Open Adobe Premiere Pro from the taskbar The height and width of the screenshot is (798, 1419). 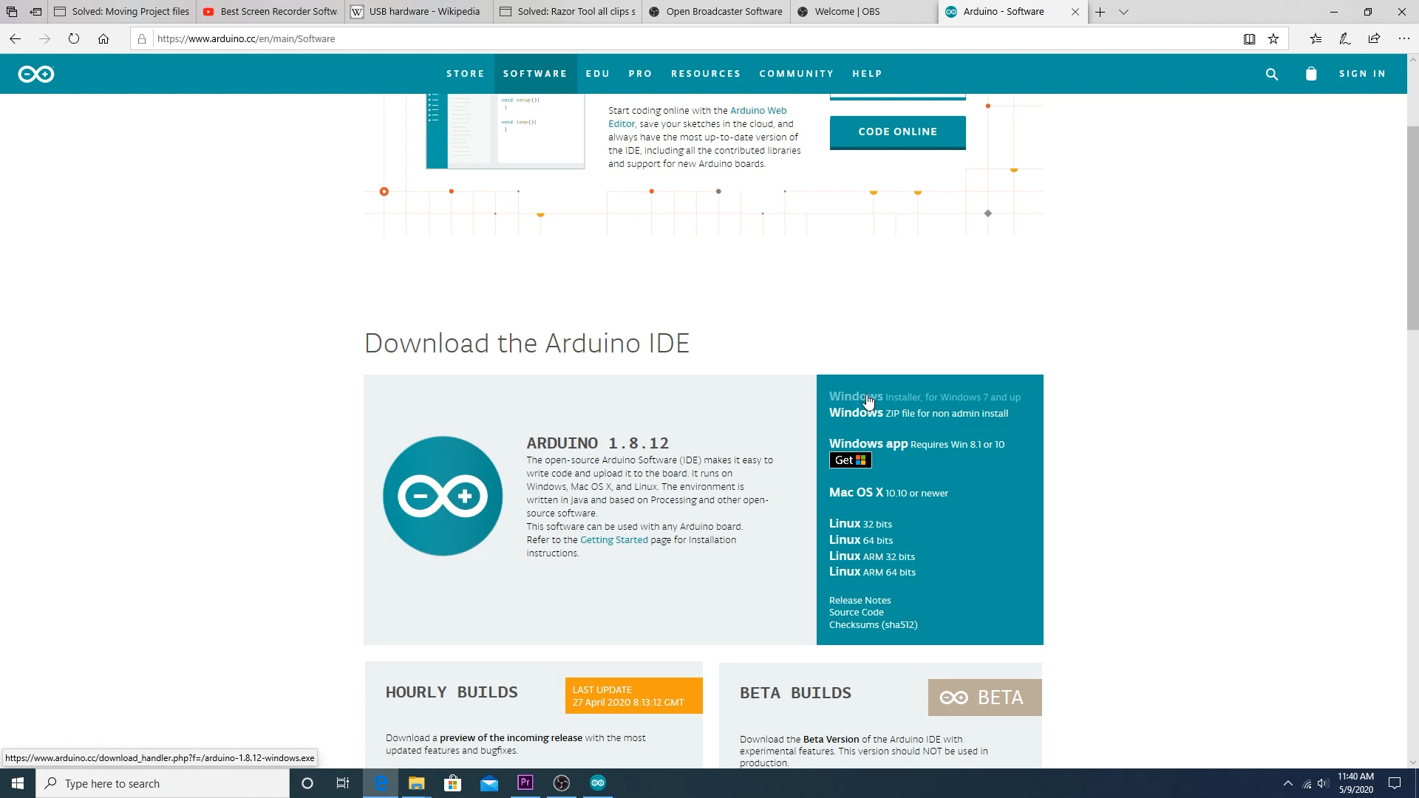525,783
